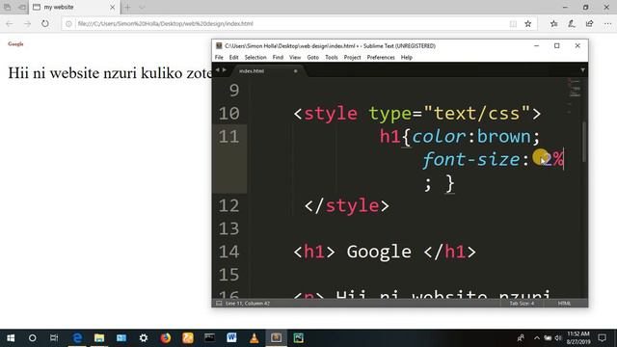The width and height of the screenshot is (617, 347).
Task: Click the Edge browser Forward button
Action: (x=27, y=23)
